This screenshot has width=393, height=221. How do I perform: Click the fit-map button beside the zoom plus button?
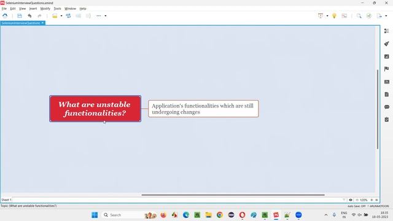(376, 200)
